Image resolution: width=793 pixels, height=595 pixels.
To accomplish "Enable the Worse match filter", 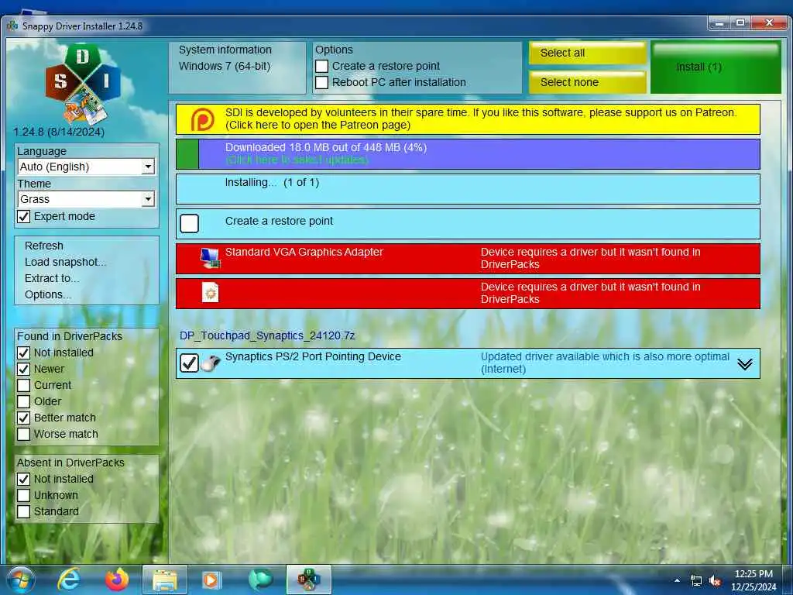I will coord(24,434).
